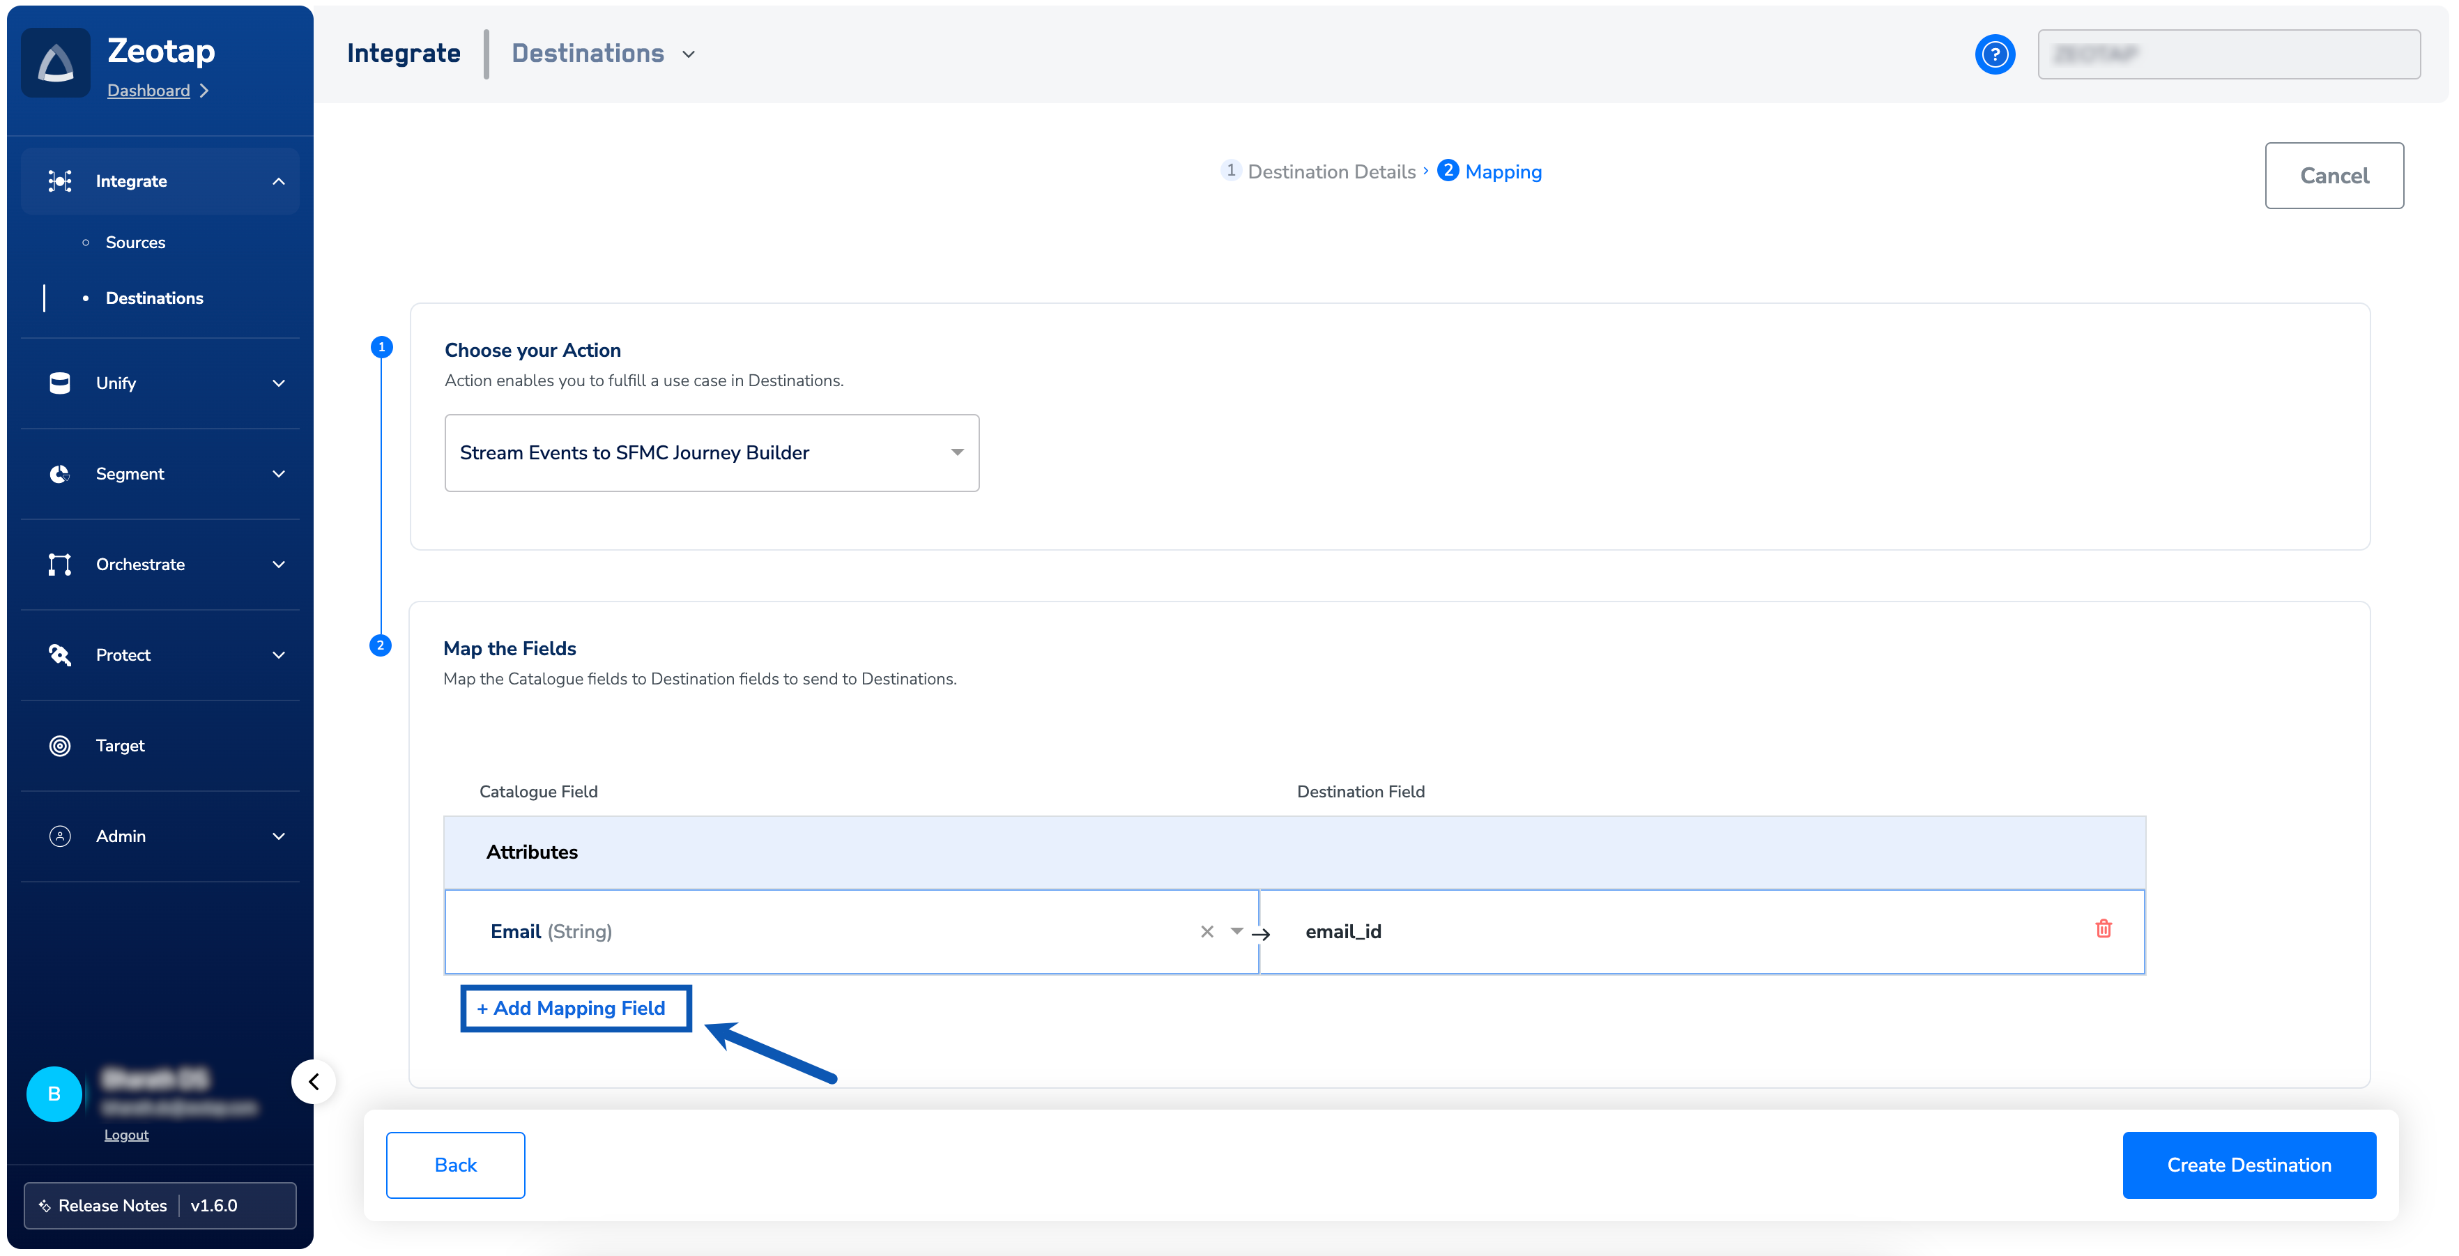This screenshot has width=2459, height=1256.
Task: Click the Target bullseye icon
Action: (x=59, y=745)
